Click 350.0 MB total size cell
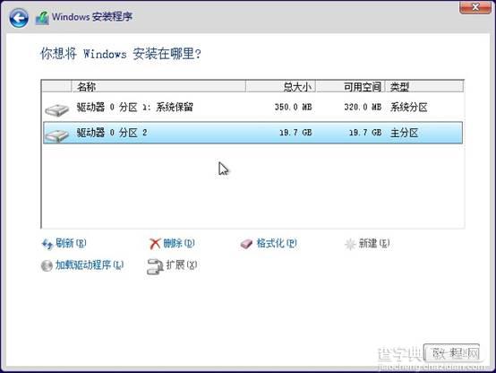The width and height of the screenshot is (496, 373). (294, 107)
